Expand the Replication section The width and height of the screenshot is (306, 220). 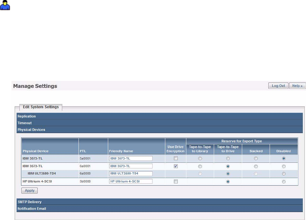pos(160,116)
